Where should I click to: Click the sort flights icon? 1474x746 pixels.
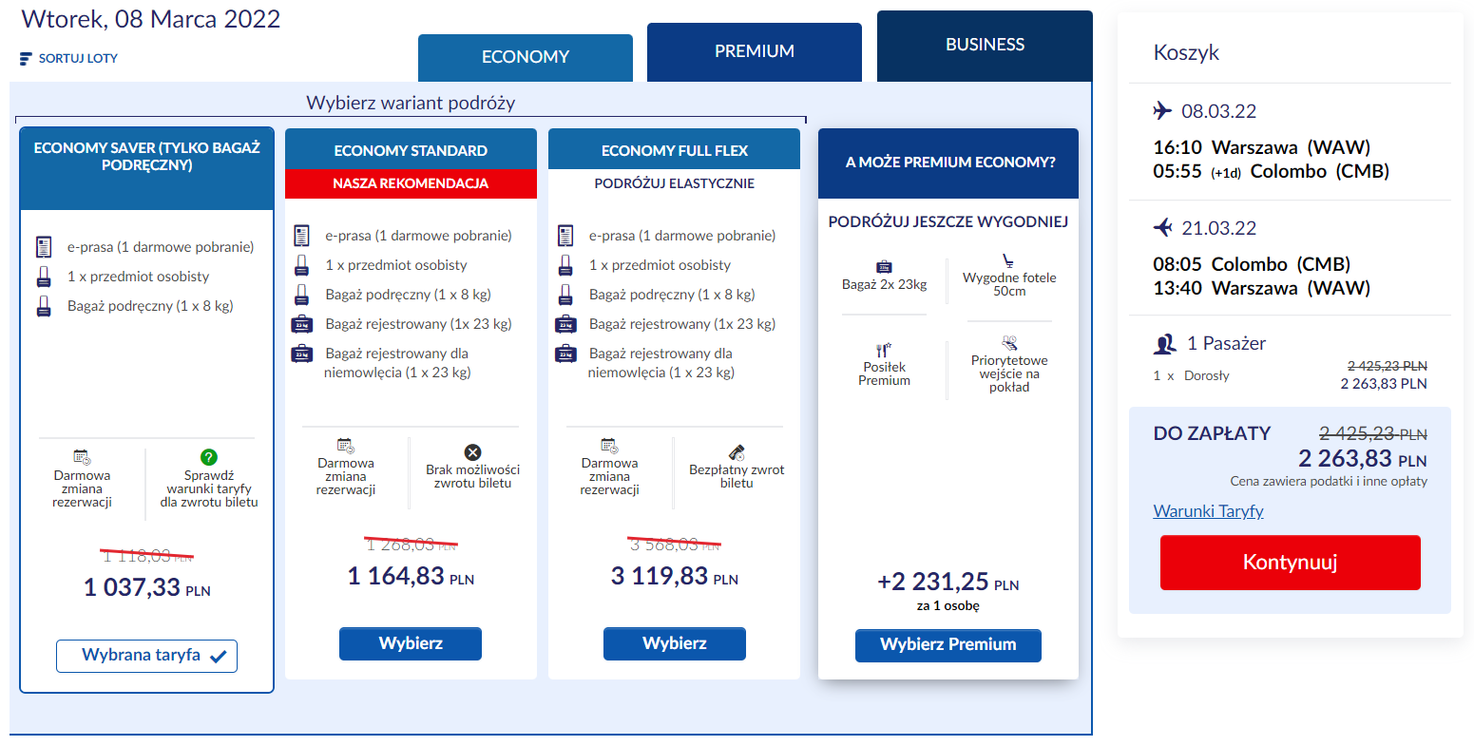click(x=26, y=59)
